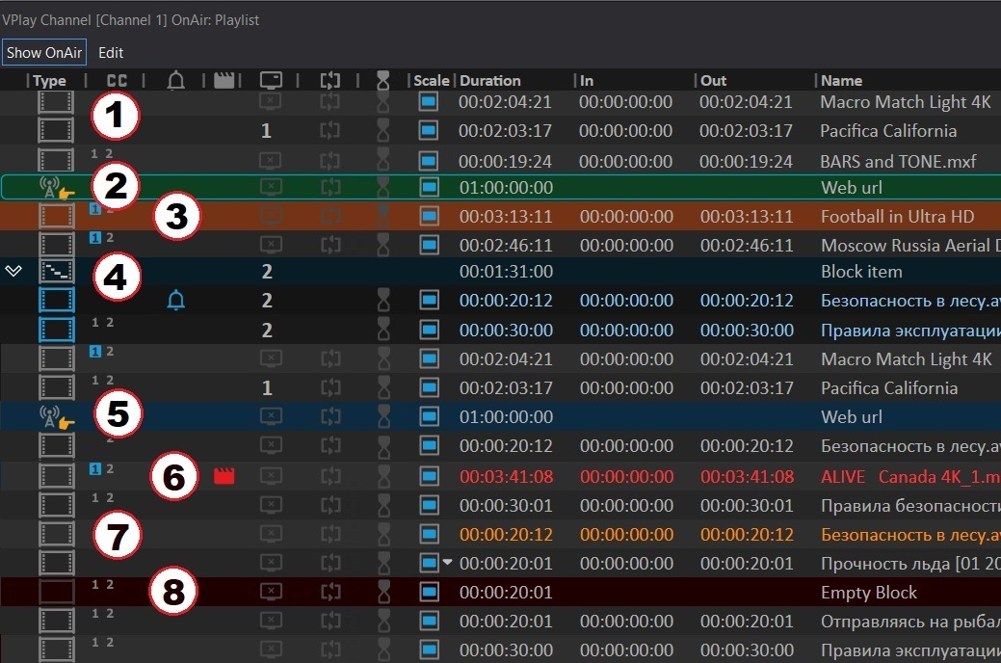The image size is (1001, 663).
Task: Click the blue bell icon in Безопасность row
Action: (175, 300)
